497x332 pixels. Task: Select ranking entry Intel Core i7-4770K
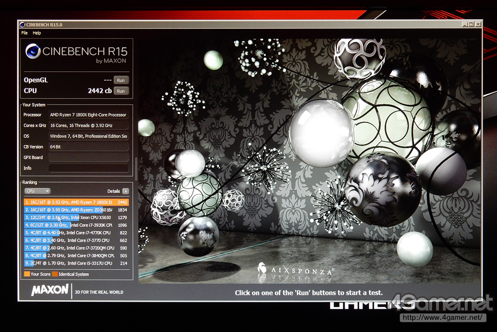coord(76,233)
